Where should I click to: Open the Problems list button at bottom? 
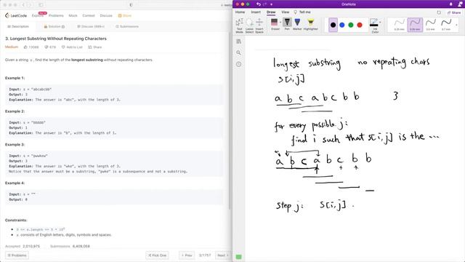(17, 255)
